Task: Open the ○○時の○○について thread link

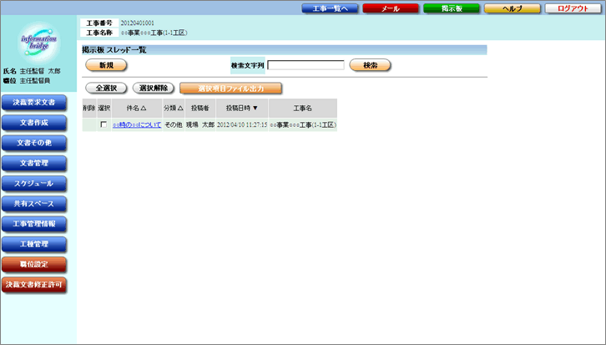Action: pos(136,124)
